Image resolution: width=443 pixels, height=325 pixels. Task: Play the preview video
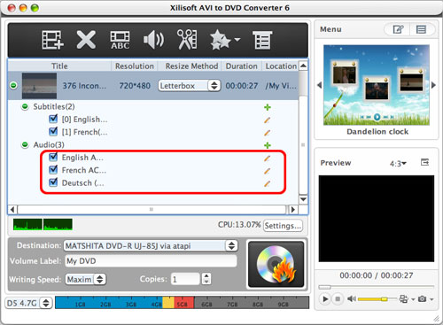(x=325, y=299)
